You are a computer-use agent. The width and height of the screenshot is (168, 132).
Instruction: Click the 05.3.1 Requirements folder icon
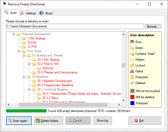click(39, 94)
